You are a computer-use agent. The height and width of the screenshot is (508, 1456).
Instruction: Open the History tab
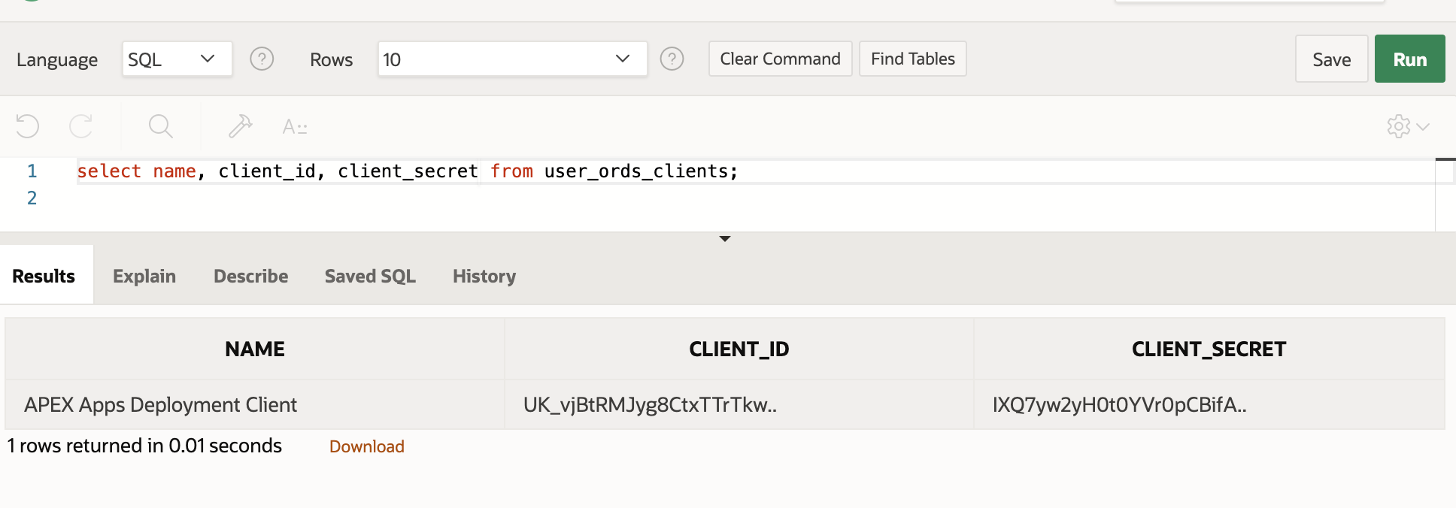tap(484, 277)
